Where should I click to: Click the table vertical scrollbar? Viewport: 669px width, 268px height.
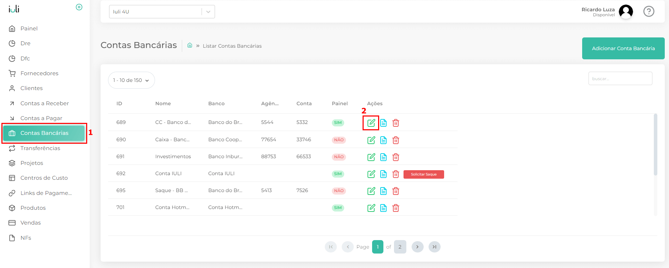(x=655, y=145)
